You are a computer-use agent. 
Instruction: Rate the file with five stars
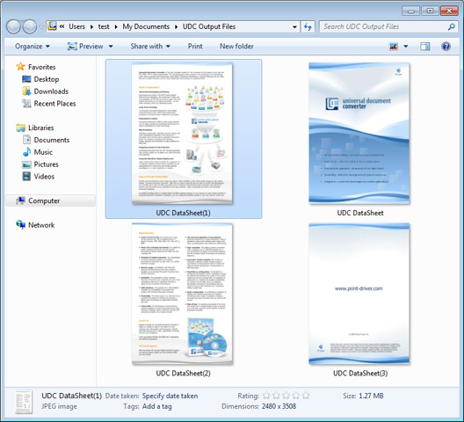point(306,396)
